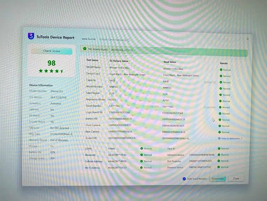This screenshot has width=267, height=201.
Task: Click the LiDAR Normal check icon
Action: click(142, 148)
